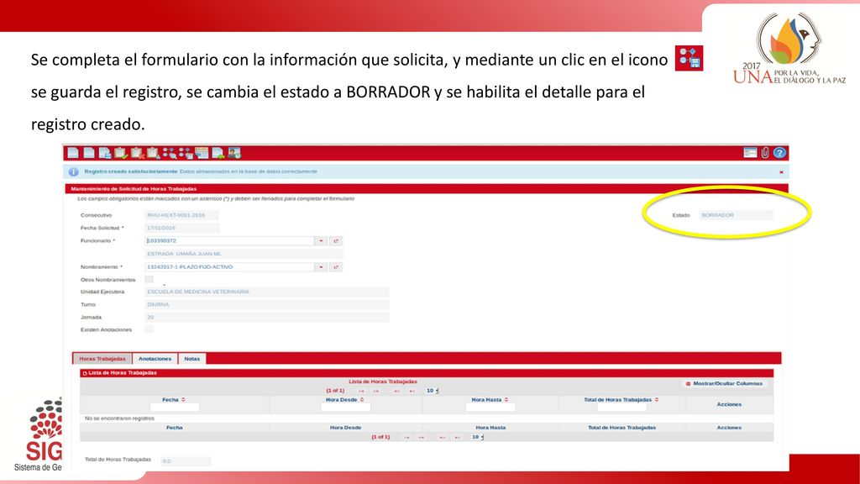
Task: Open the rows-per-page dropdown in the bottom paginator
Action: pos(478,437)
